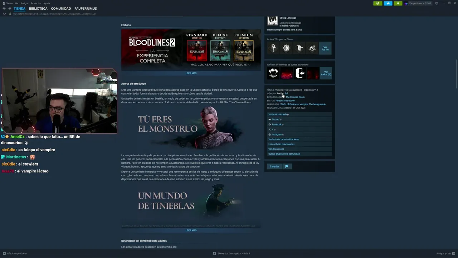Open the Ayuda menu
Screen dimensions: 458x258
click(x=47, y=3)
